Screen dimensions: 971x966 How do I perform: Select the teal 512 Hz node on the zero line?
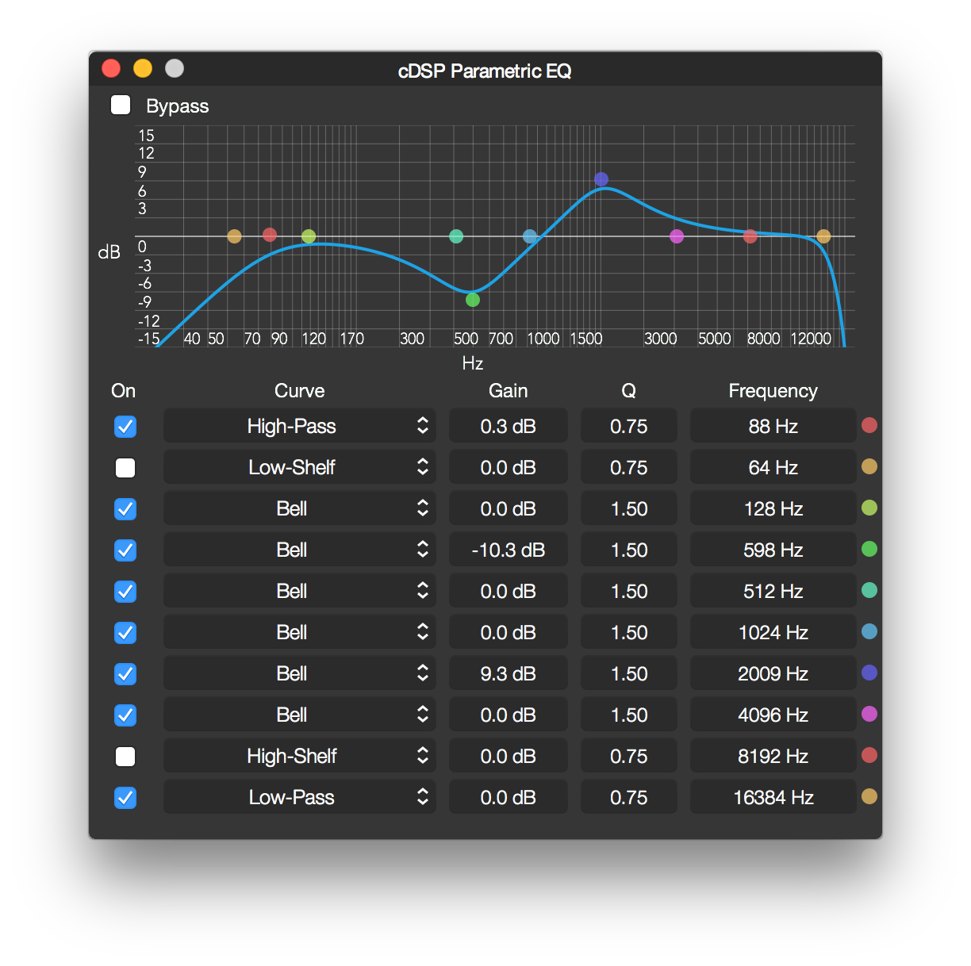point(456,236)
